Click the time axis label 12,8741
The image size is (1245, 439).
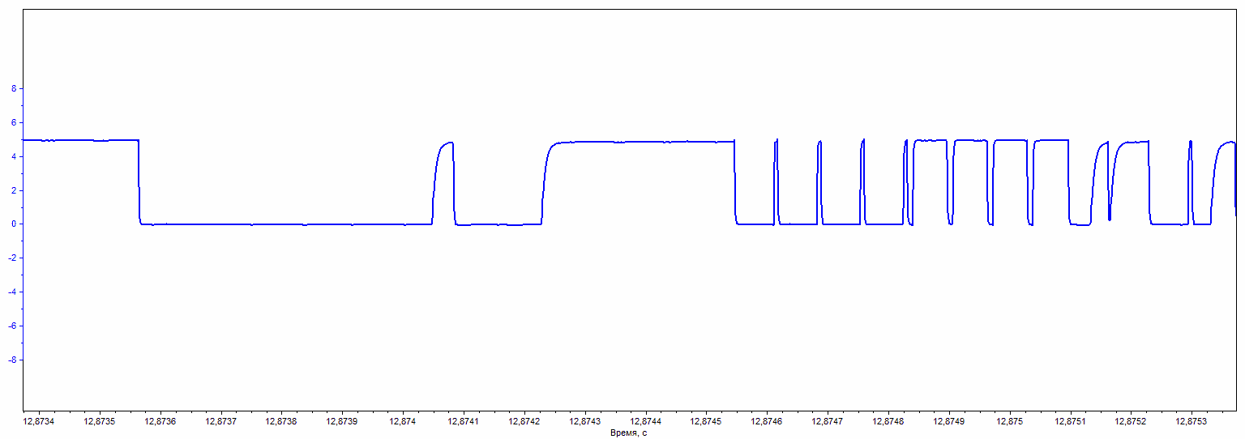[x=464, y=422]
